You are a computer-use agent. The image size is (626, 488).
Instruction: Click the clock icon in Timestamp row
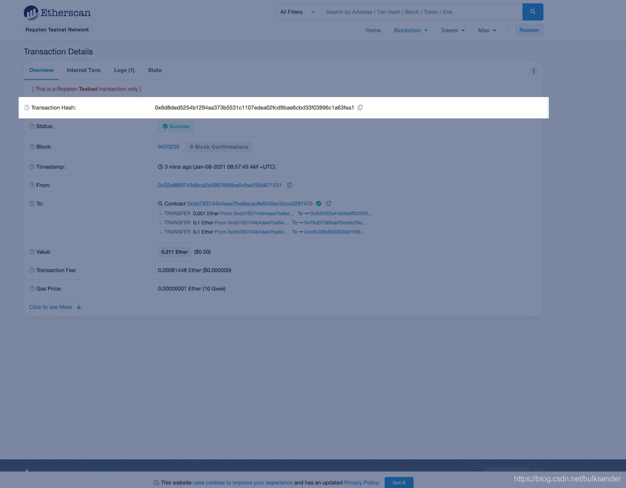[x=160, y=167]
